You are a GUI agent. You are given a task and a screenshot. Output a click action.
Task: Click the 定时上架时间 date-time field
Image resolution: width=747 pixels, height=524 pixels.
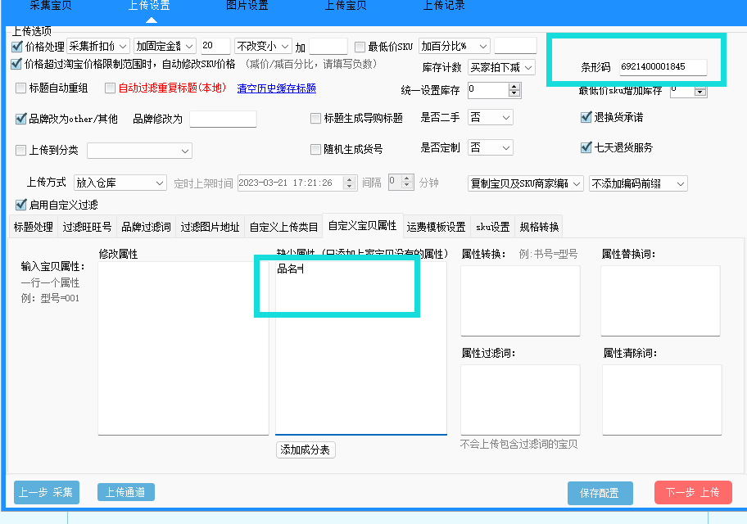point(290,183)
